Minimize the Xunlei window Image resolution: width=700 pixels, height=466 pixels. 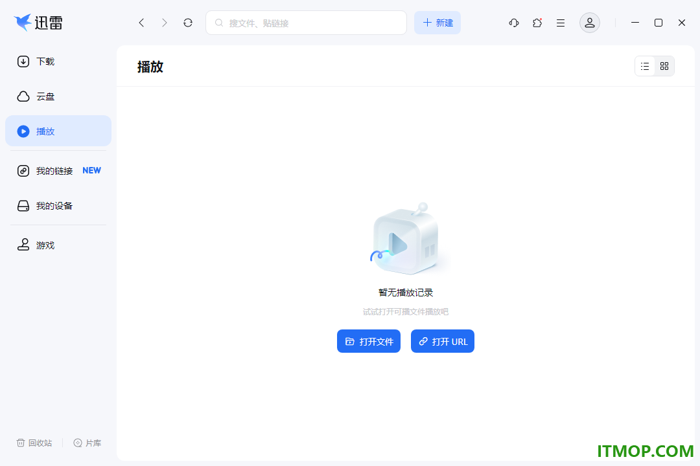[635, 23]
